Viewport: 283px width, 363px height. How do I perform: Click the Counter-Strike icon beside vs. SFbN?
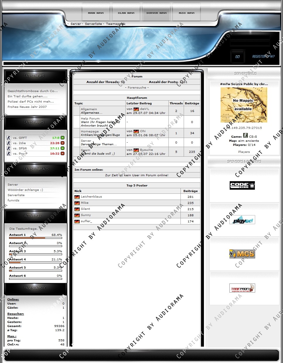[9, 148]
